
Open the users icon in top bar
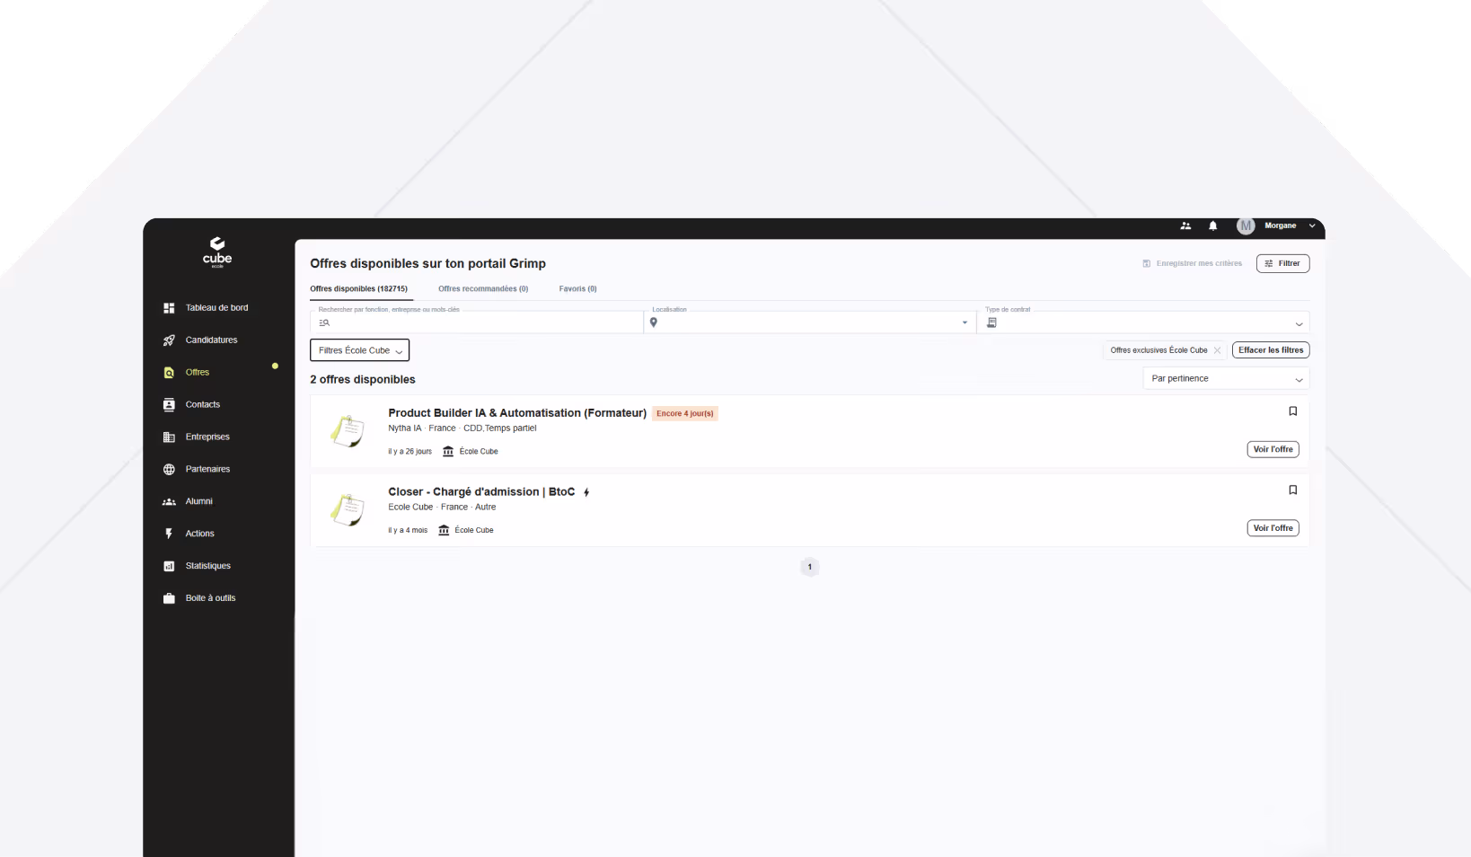[1185, 226]
